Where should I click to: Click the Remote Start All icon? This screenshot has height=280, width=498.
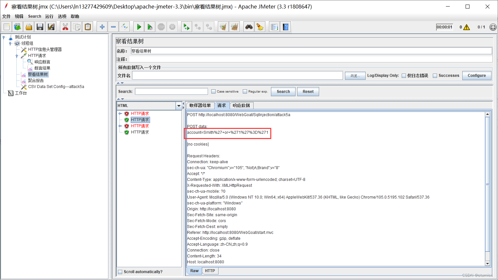[187, 27]
